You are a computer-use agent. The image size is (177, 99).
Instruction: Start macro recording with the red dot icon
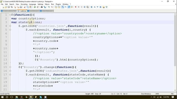[x=76, y=7]
